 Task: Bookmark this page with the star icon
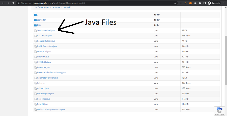click(175, 3)
